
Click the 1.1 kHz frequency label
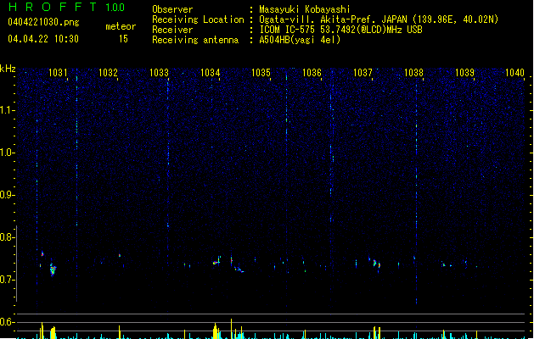pyautogui.click(x=8, y=110)
